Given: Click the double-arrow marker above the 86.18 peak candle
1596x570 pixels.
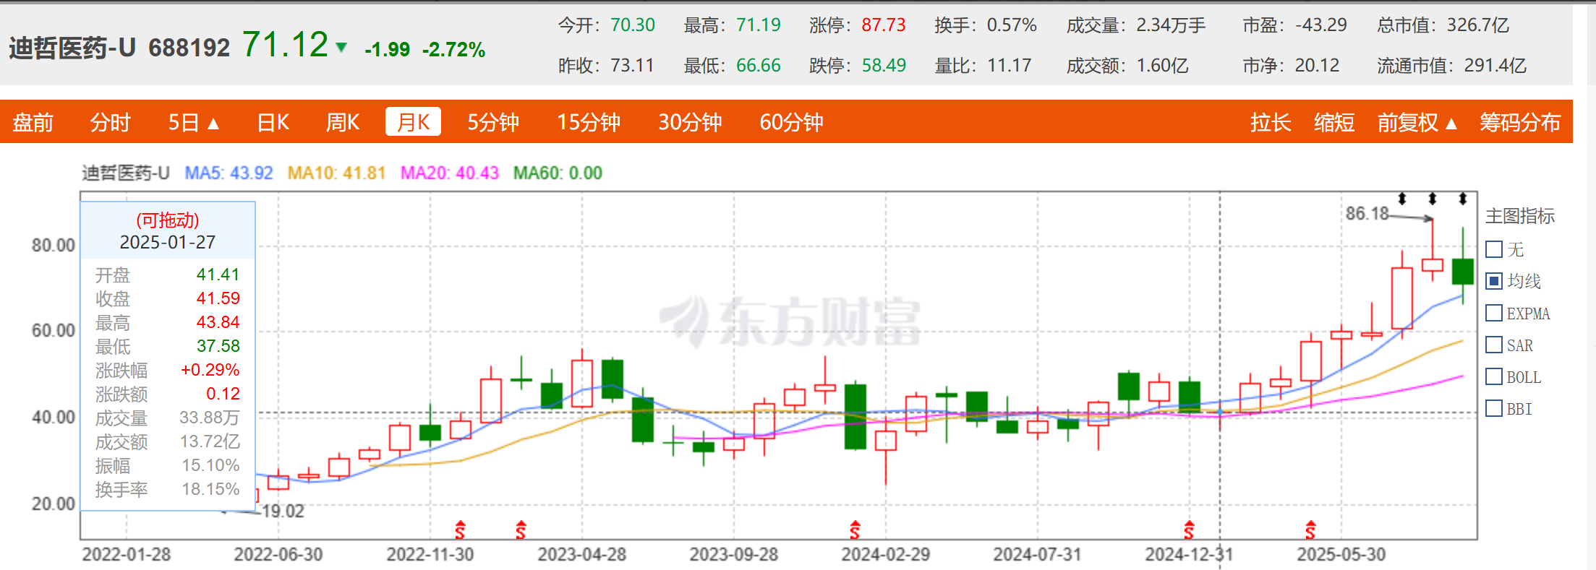Looking at the screenshot, I should click(x=1432, y=199).
